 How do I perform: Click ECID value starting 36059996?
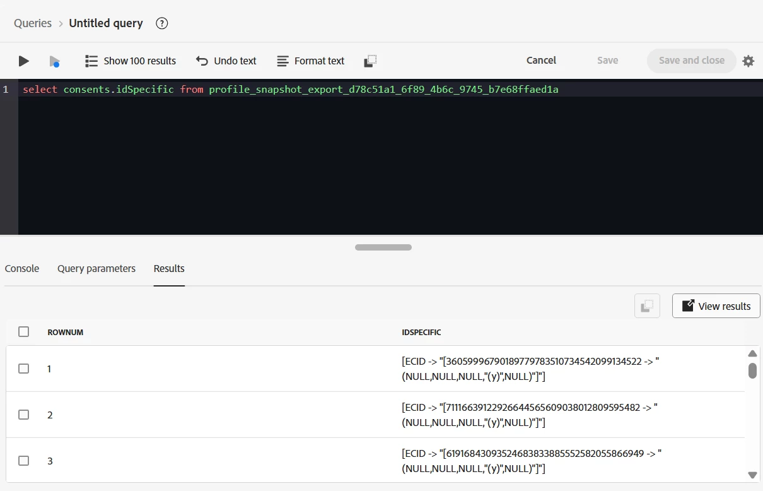pos(530,369)
